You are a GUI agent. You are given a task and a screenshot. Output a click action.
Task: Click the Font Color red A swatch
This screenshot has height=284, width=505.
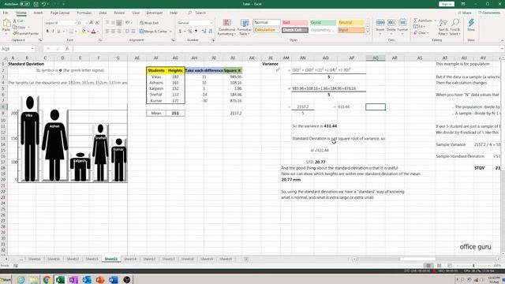[x=93, y=32]
